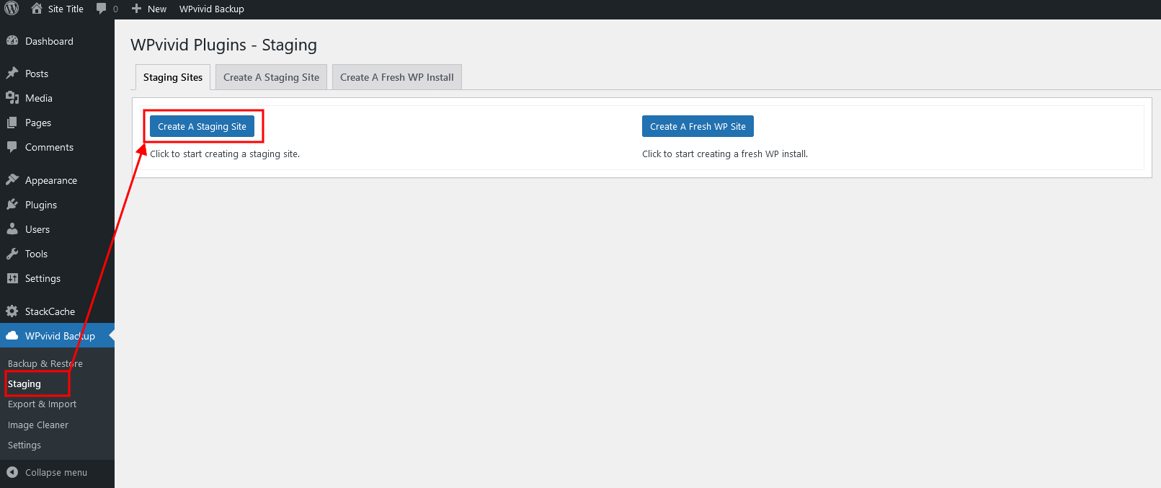Open the Staging submenu item
The height and width of the screenshot is (488, 1161).
tap(25, 383)
